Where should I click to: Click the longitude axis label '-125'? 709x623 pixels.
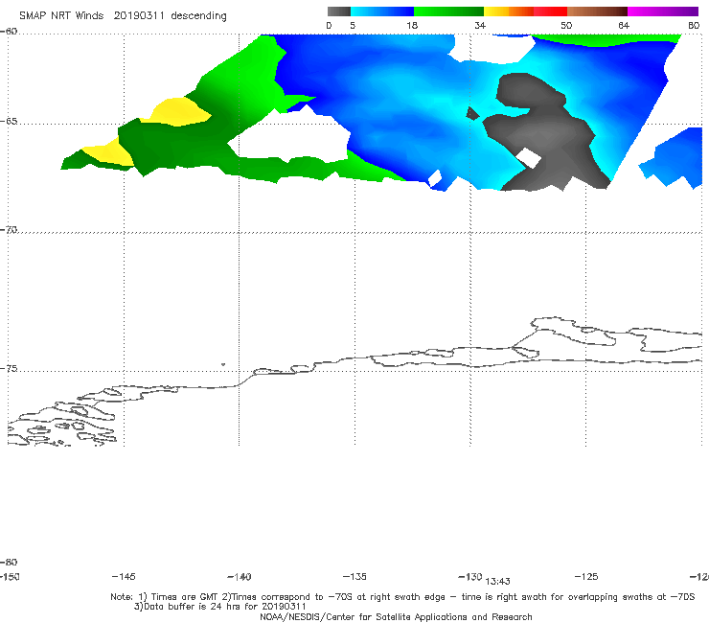pyautogui.click(x=586, y=576)
